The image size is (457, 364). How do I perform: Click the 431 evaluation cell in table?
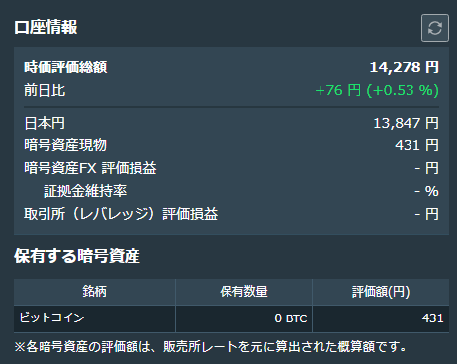point(381,318)
